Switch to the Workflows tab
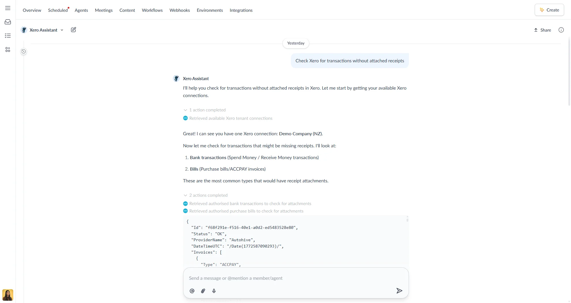The width and height of the screenshot is (571, 303). (x=152, y=10)
